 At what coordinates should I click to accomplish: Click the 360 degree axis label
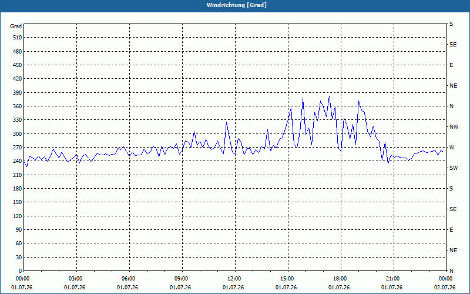click(x=18, y=106)
